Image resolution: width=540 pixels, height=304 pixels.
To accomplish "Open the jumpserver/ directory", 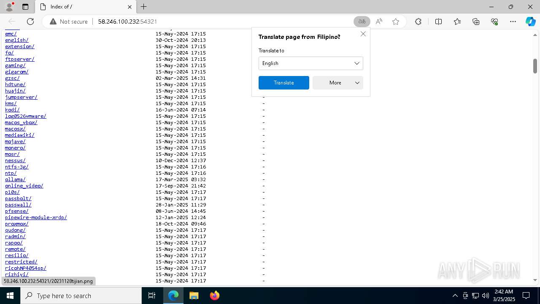I will pos(21,97).
